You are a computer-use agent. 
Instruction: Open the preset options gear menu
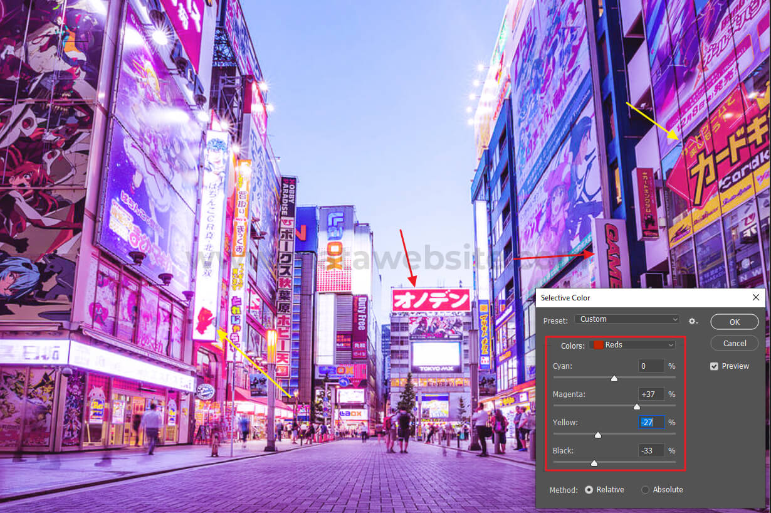coord(693,320)
